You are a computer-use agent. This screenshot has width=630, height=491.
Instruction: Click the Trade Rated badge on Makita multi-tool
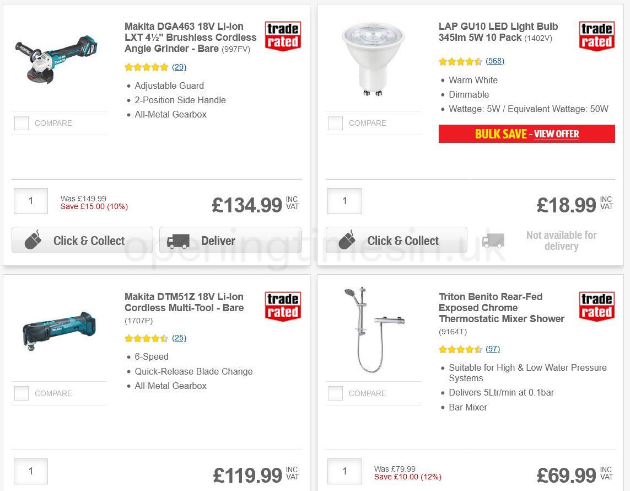[x=282, y=306]
